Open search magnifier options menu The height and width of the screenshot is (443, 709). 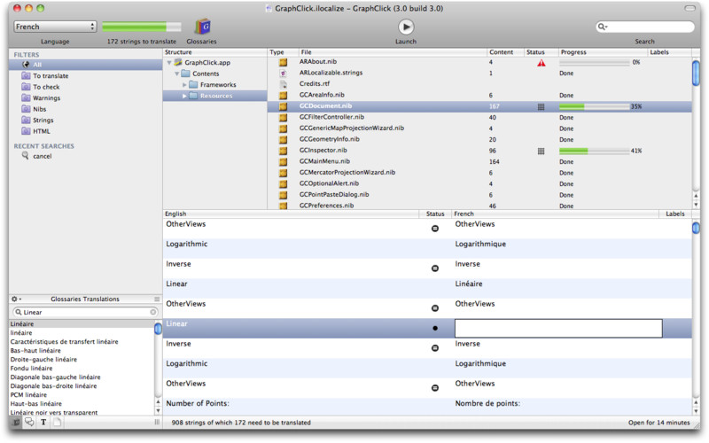point(603,27)
